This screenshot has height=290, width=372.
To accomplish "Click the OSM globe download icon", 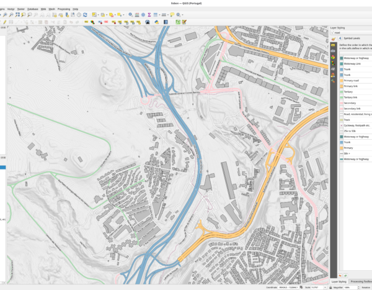I will tap(148, 22).
